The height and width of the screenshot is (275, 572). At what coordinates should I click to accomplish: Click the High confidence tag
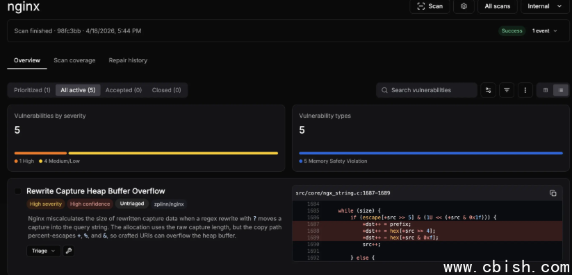coord(90,204)
